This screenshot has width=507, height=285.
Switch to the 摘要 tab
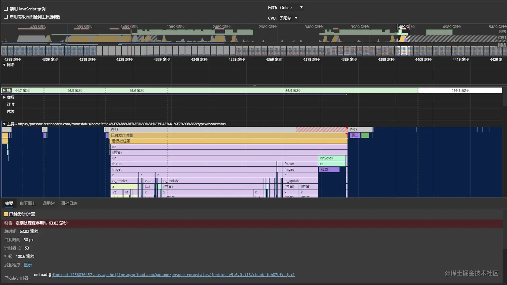(9, 203)
